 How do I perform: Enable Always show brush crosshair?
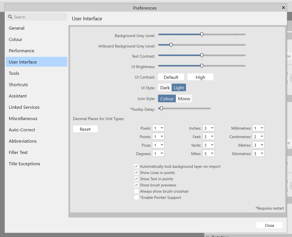(137, 191)
